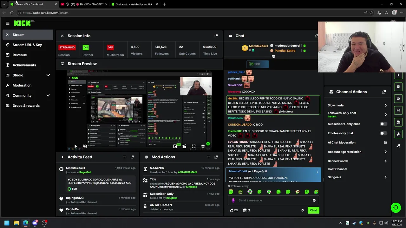Image resolution: width=406 pixels, height=228 pixels.
Task: Click the Multistream OFF badge
Action: point(110,47)
